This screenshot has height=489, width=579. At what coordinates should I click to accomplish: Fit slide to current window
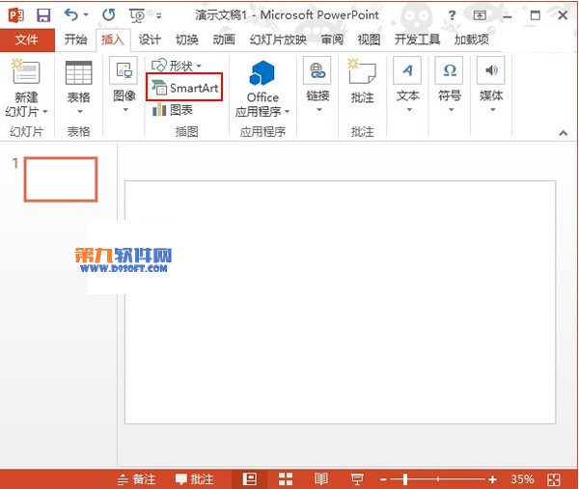pos(554,479)
